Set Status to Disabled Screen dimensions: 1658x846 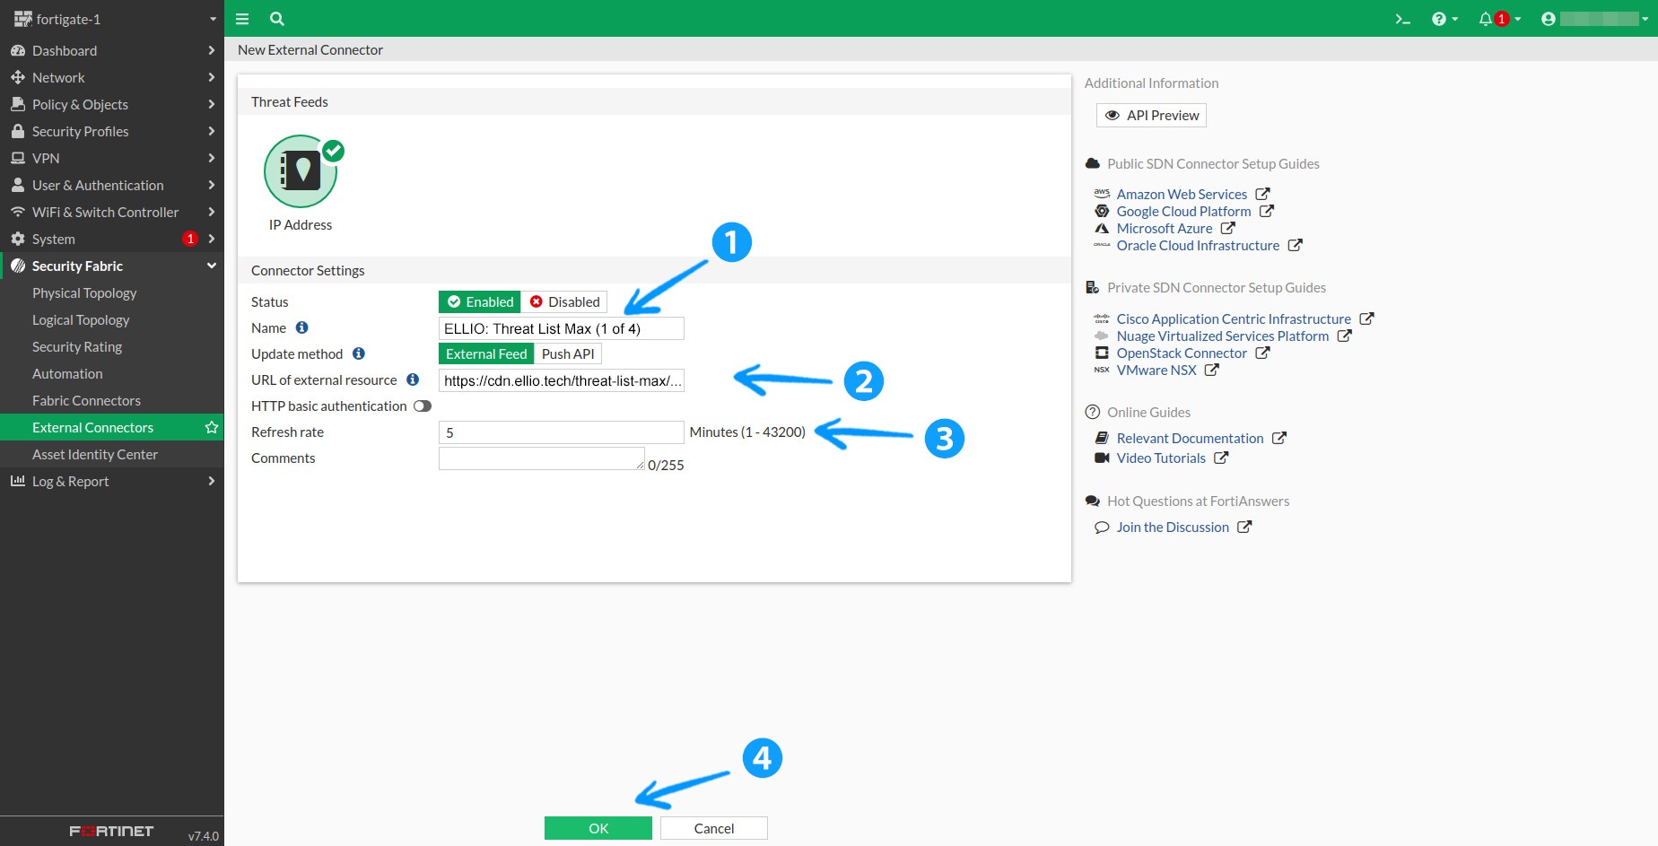coord(564,302)
